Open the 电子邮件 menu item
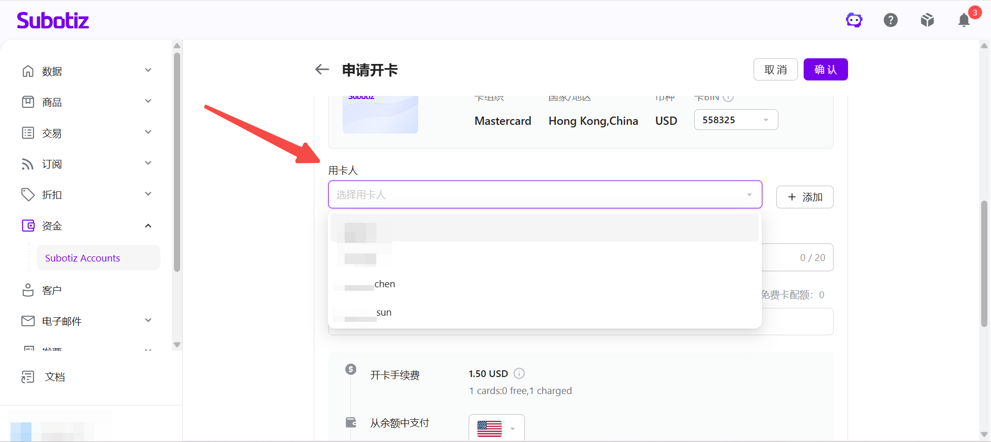Screen dimensions: 991x442 62,321
